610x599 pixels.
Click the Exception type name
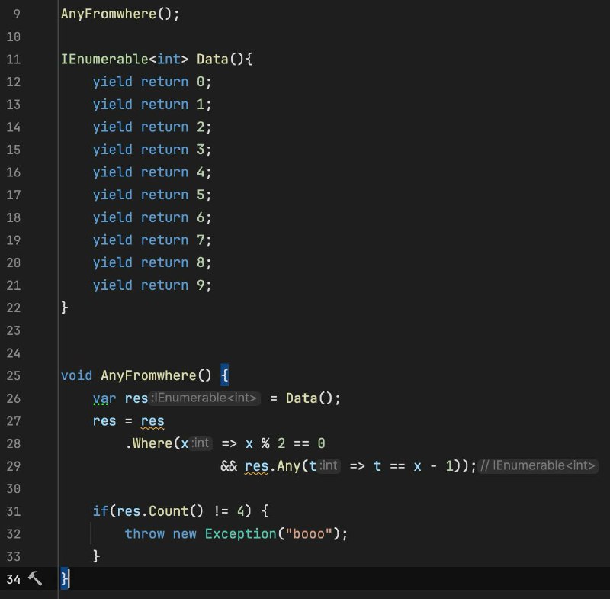[x=240, y=533]
